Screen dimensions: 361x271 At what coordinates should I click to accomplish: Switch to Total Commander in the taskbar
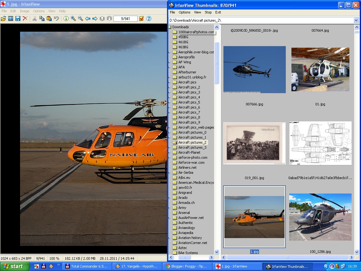tap(86, 266)
